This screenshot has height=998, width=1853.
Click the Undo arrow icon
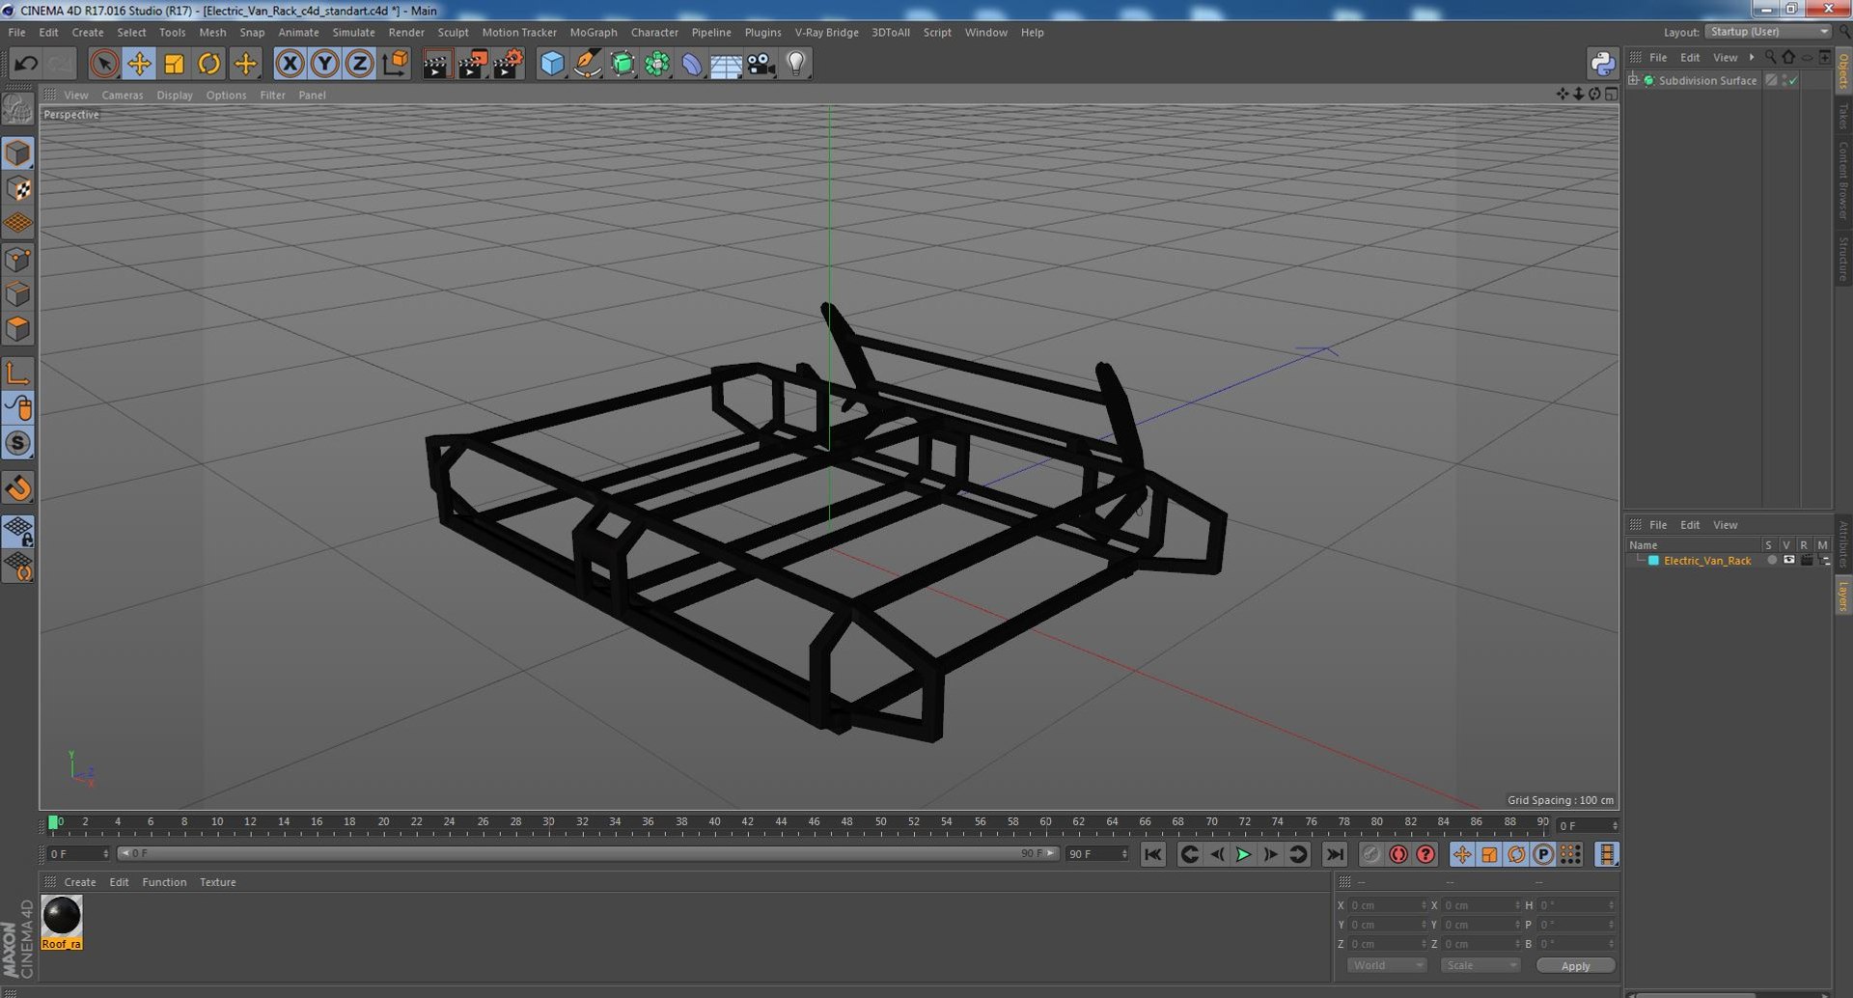tap(26, 64)
